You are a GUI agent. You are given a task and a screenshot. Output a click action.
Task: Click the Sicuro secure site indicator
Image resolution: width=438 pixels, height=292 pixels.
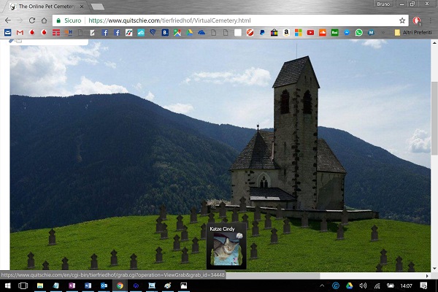(x=69, y=20)
